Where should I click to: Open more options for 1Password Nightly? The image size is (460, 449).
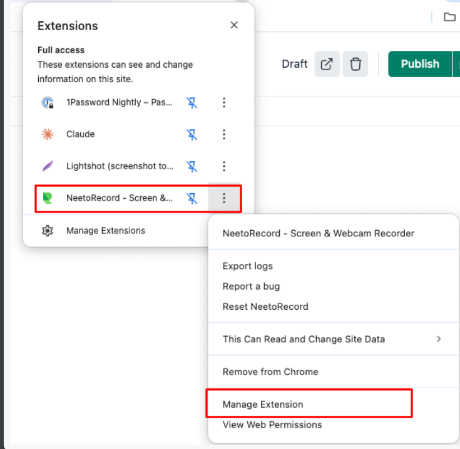point(224,103)
